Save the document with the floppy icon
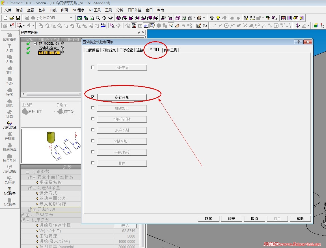This screenshot has height=248, width=326. [18, 18]
